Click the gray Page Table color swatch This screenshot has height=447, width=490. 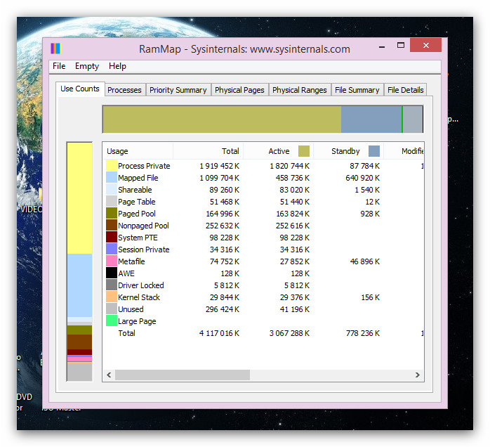tap(112, 201)
